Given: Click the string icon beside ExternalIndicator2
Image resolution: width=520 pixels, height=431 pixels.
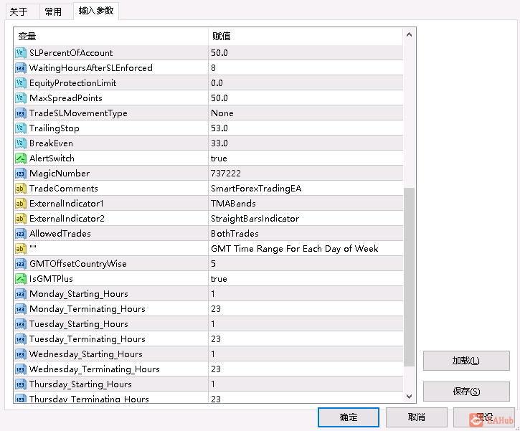Looking at the screenshot, I should tap(21, 219).
